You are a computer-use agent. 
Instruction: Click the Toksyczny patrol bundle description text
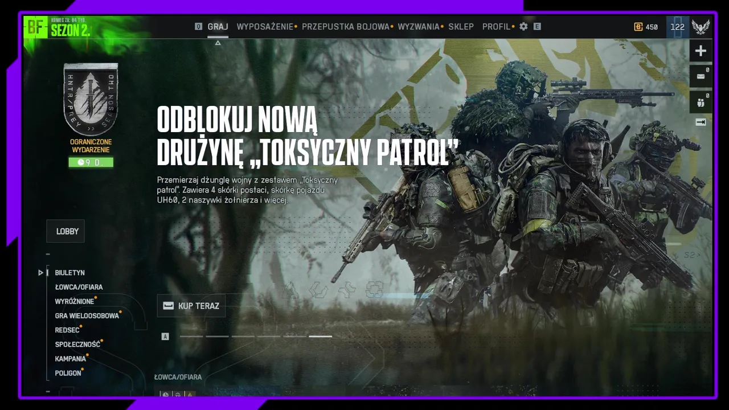247,190
